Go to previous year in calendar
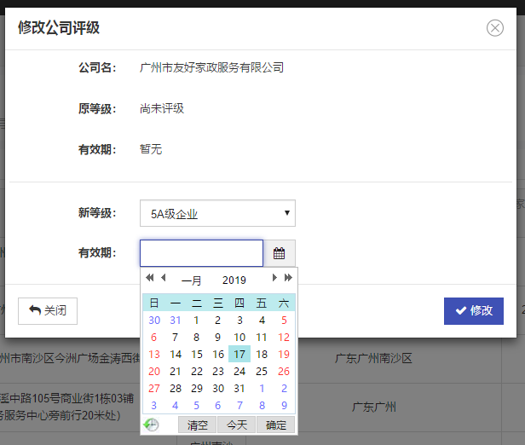 click(150, 278)
